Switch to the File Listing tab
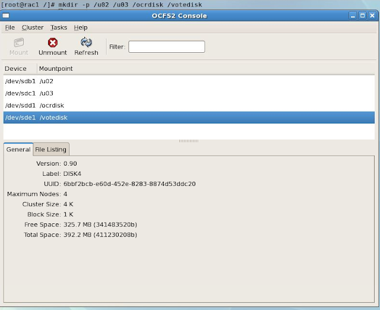Image resolution: width=380 pixels, height=310 pixels. click(50, 149)
